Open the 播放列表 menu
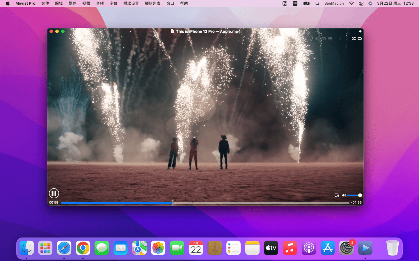 (152, 3)
